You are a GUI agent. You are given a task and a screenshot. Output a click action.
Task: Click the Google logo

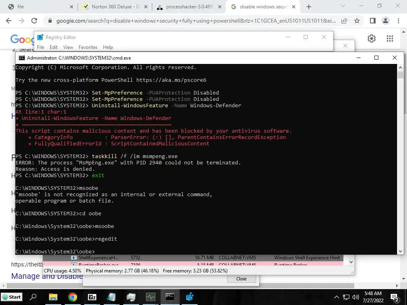[x=22, y=39]
